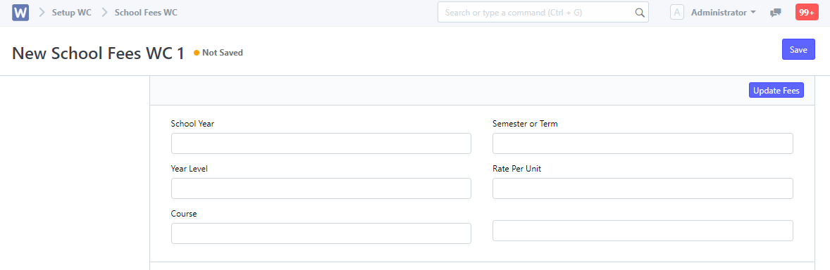Viewport: 830px width, 270px height.
Task: Navigate to the Setup WC breadcrumb
Action: tap(71, 13)
